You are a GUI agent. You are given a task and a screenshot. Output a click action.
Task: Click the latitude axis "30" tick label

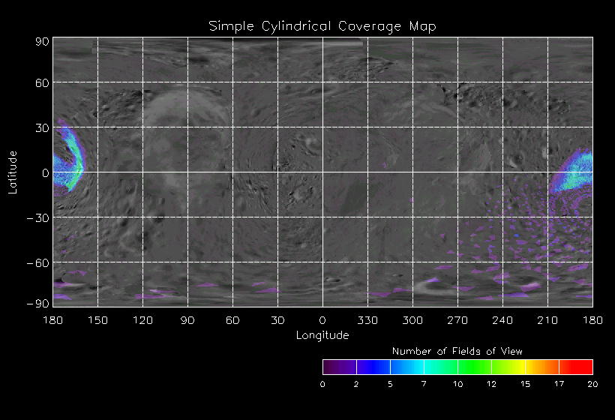pos(42,127)
